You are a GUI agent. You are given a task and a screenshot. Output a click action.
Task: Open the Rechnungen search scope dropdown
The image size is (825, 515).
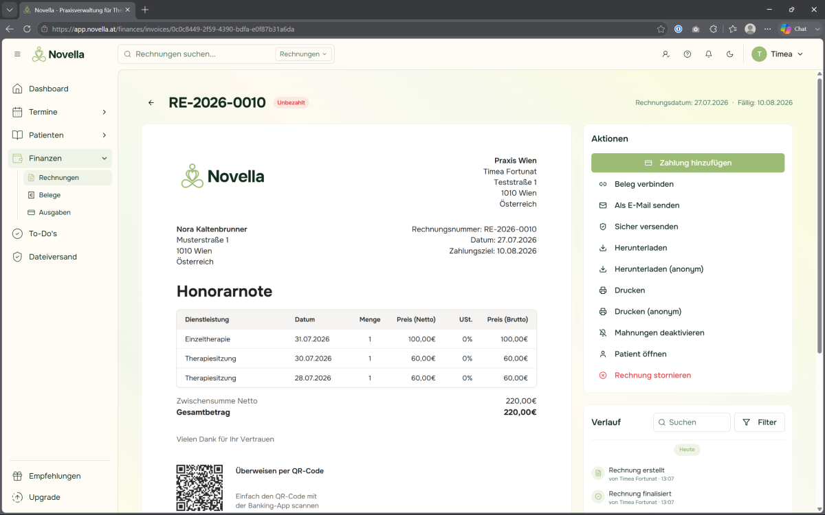[303, 54]
